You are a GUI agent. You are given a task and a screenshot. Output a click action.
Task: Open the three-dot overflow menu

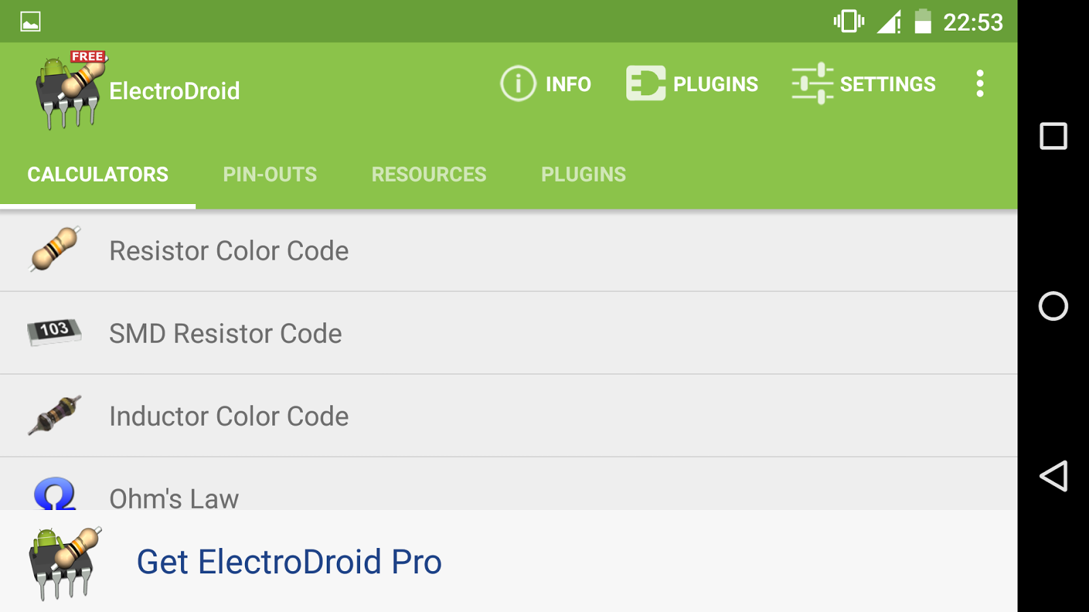pyautogui.click(x=979, y=84)
